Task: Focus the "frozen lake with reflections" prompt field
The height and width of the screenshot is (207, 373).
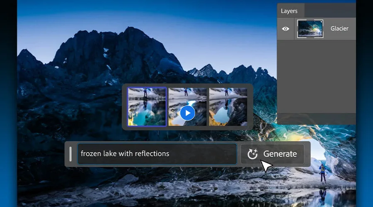Action: point(157,154)
